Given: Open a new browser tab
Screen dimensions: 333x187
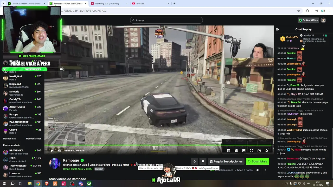Looking at the screenshot, I should click(174, 3).
